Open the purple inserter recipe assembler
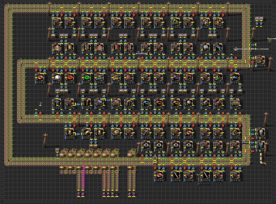This screenshot has width=276, height=204. (x=176, y=78)
